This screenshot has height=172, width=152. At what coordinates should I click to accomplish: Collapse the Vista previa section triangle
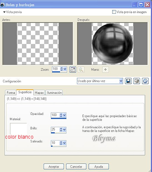pyautogui.click(x=4, y=12)
